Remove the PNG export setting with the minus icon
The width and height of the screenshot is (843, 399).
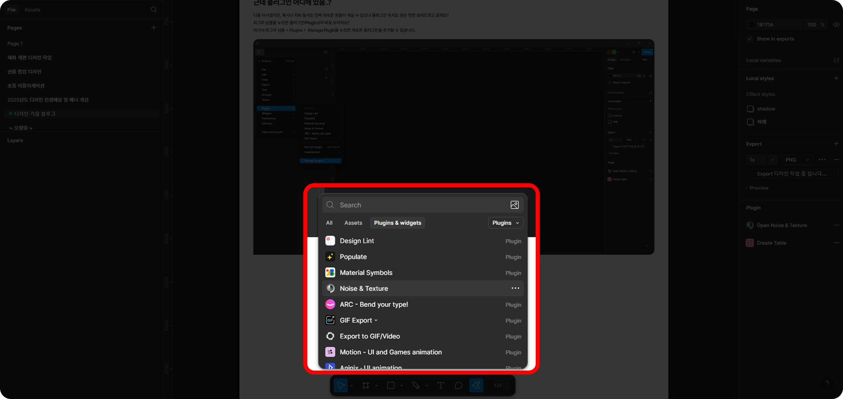point(836,160)
